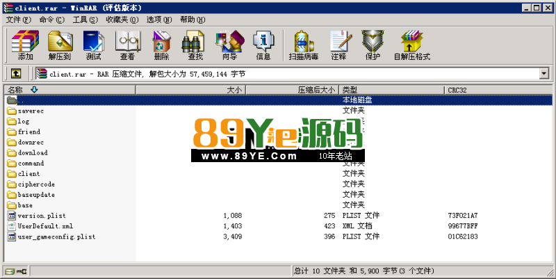
Task: Sort by the 压缩后大小 column header
Action: click(293, 90)
